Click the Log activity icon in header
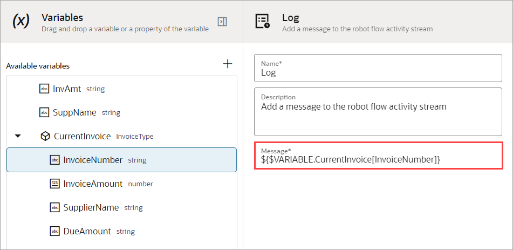Viewport: 513px width, 250px height. (262, 21)
